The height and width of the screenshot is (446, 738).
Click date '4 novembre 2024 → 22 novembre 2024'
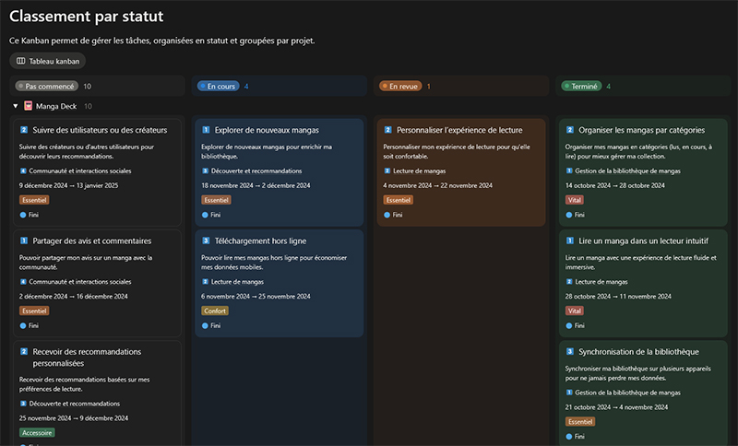437,185
